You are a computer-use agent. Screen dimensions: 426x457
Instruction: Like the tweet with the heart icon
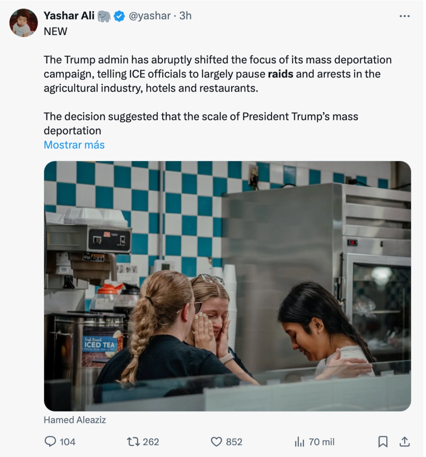point(217,441)
